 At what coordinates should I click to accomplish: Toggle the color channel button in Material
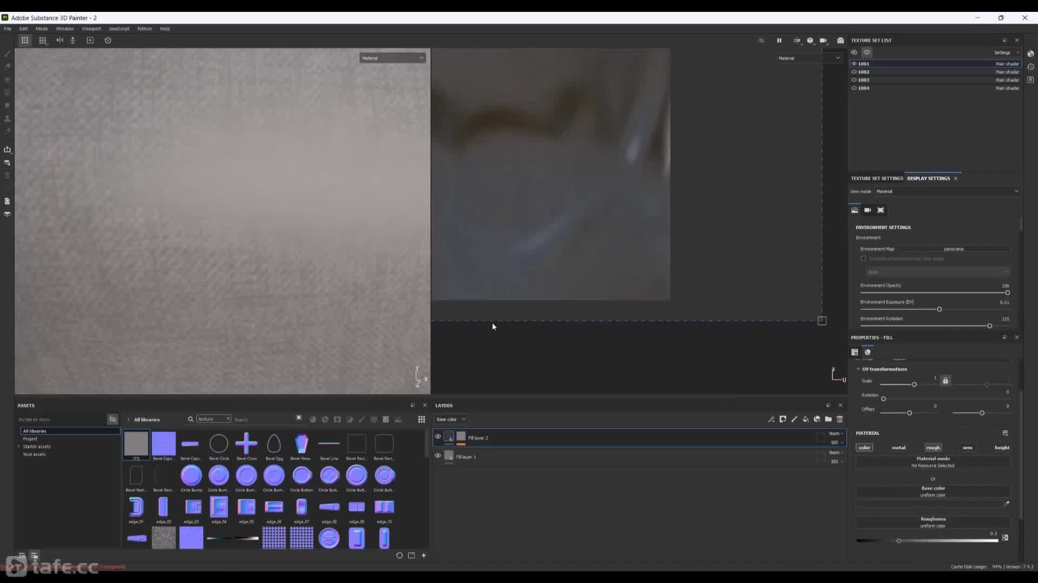[864, 448]
